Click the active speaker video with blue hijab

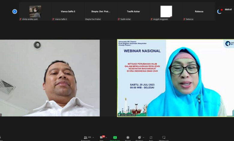175,78
